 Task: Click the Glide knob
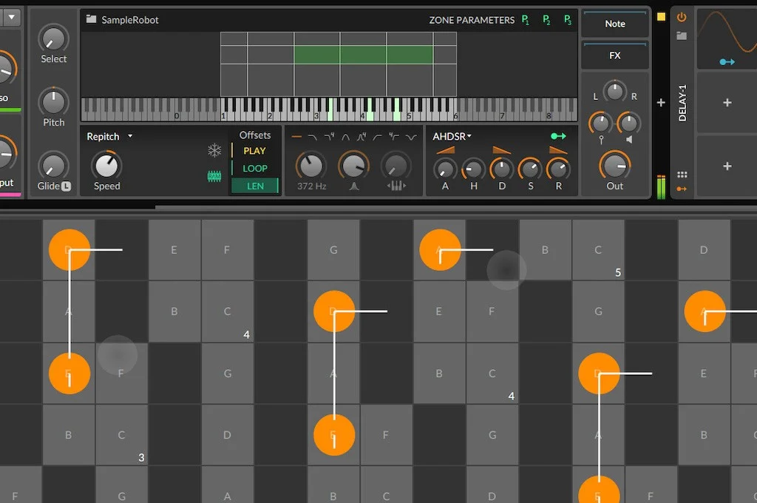[x=53, y=166]
